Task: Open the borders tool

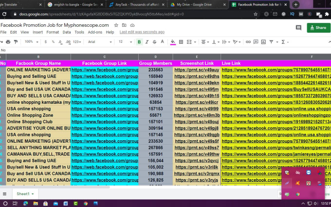Action: click(x=181, y=42)
